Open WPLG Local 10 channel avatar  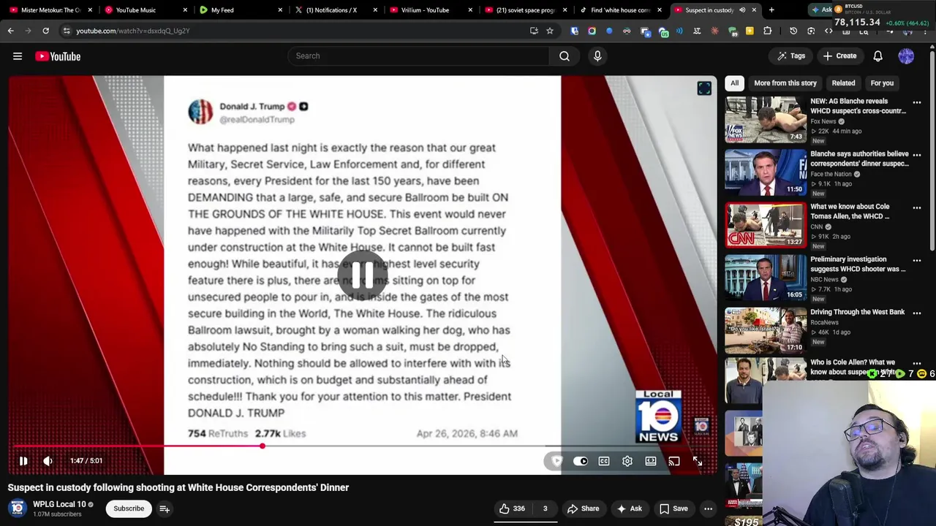(17, 508)
